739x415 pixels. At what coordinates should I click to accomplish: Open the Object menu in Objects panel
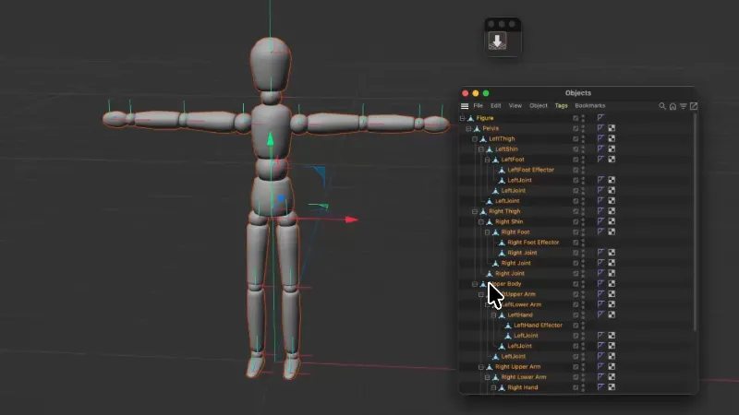(x=539, y=106)
